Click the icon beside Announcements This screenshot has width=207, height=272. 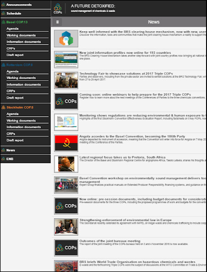tap(3, 5)
